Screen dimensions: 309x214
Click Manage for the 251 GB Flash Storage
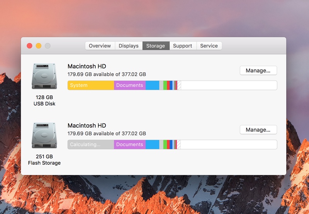point(258,130)
